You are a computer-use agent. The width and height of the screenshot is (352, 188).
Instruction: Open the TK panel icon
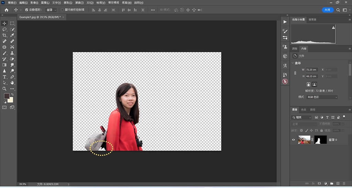click(285, 81)
